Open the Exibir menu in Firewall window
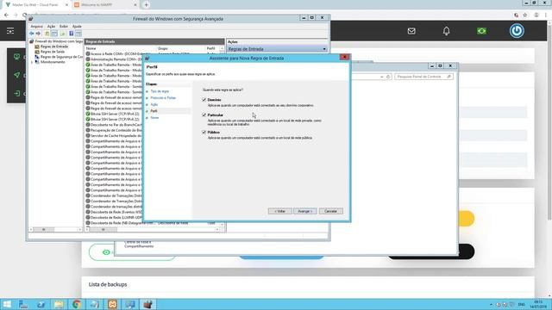Image resolution: width=552 pixels, height=310 pixels. pyautogui.click(x=64, y=27)
